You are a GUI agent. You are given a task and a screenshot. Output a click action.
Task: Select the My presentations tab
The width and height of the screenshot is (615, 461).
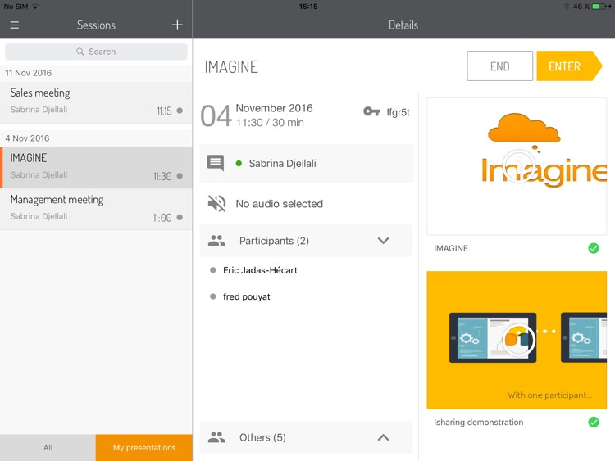click(x=144, y=448)
